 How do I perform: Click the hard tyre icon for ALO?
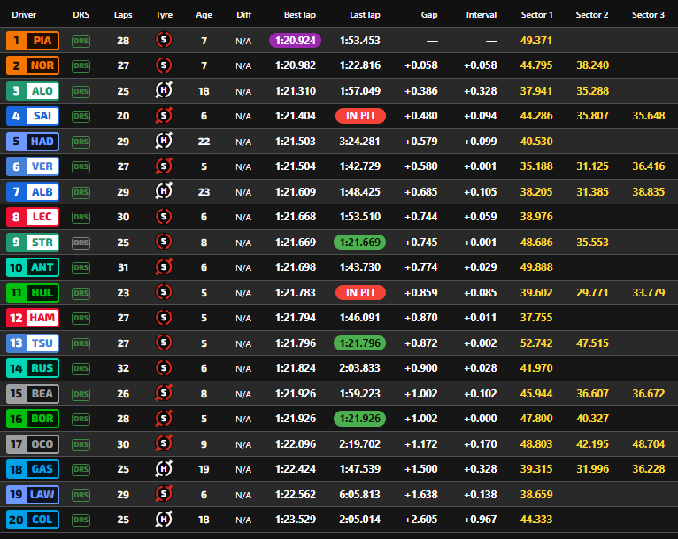[164, 91]
